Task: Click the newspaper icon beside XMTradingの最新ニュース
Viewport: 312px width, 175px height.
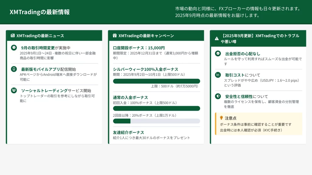Action: (13, 36)
